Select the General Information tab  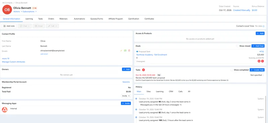coord(11,19)
